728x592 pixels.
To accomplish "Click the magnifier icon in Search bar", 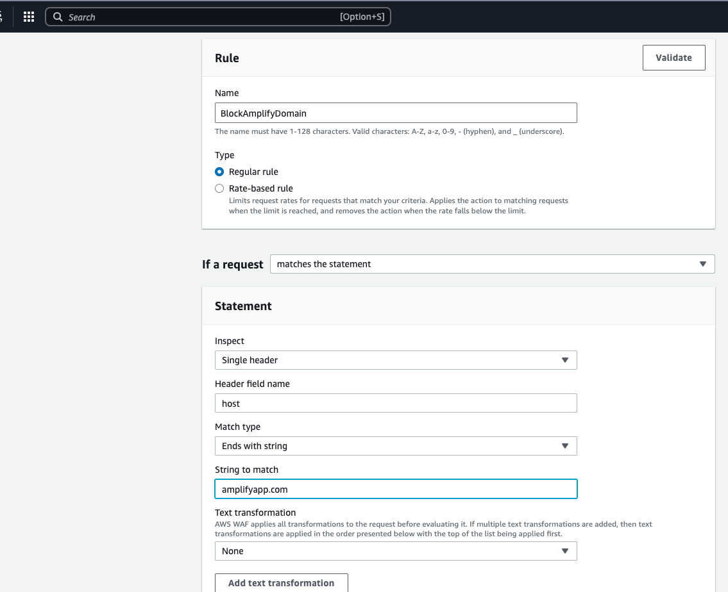I will tap(58, 17).
